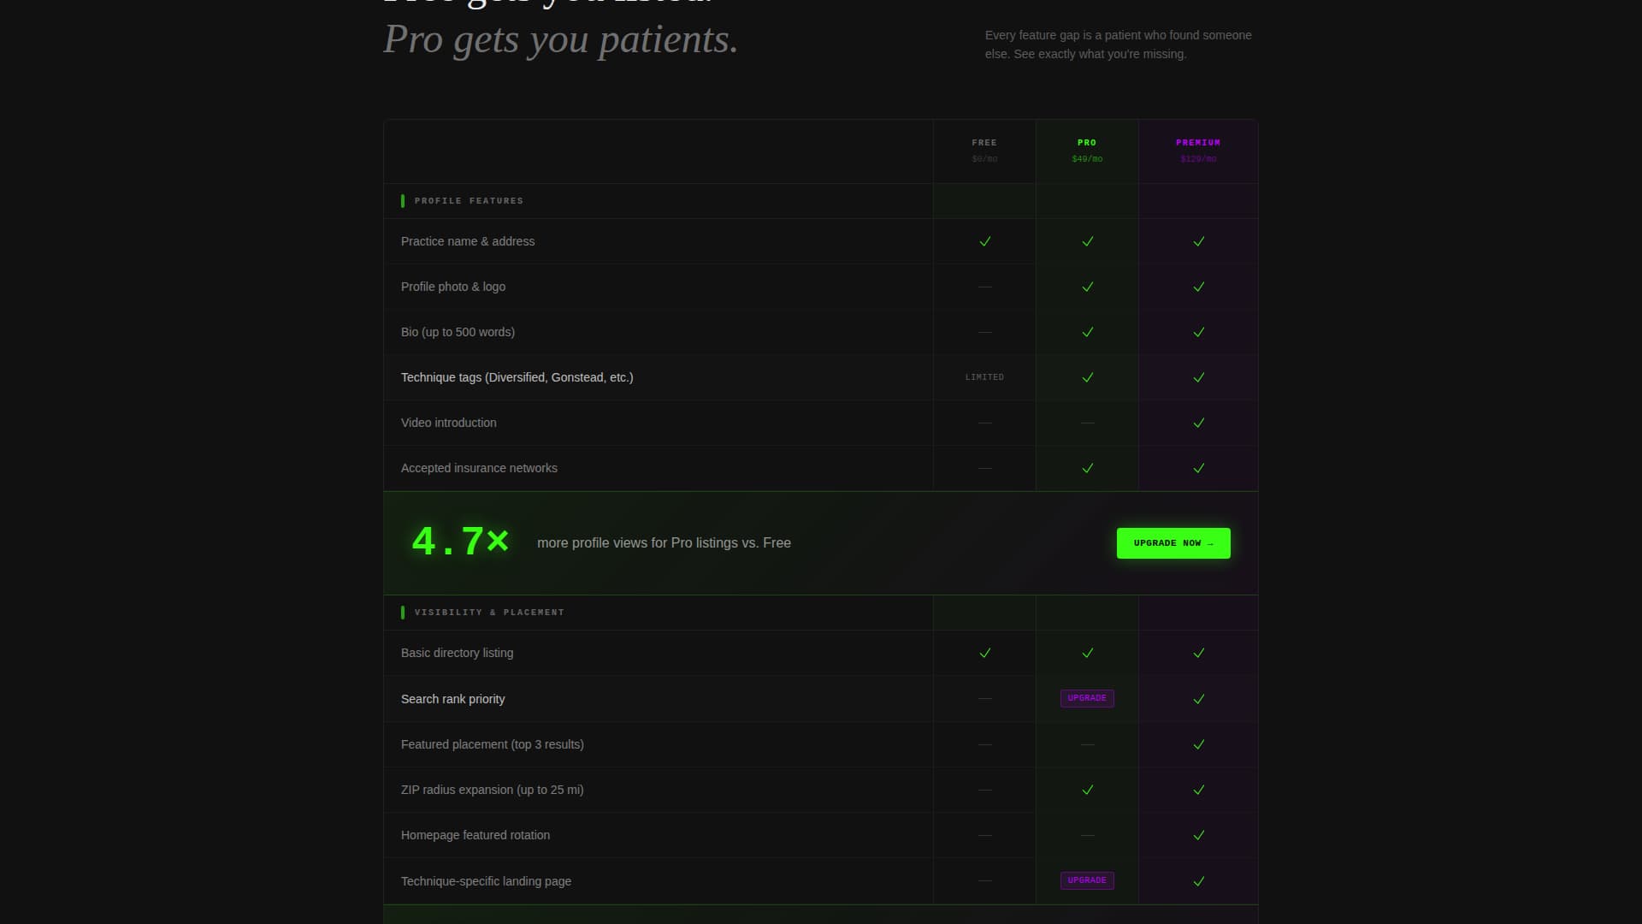
Task: Click the Premium checkmark for Homepage featured rotation
Action: pos(1198,835)
